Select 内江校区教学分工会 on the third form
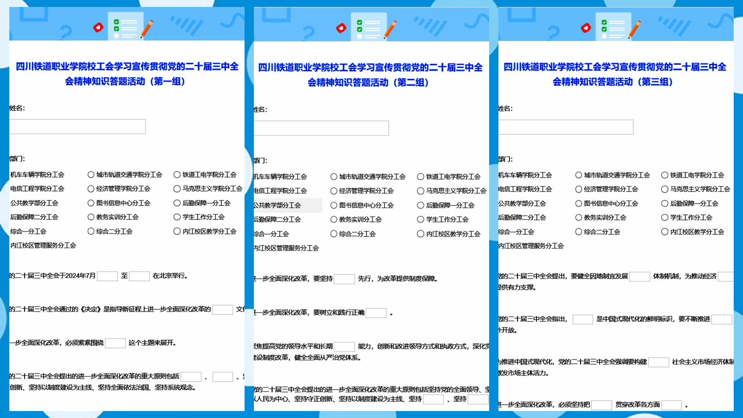Screen dimensions: 743x418 [x=664, y=232]
